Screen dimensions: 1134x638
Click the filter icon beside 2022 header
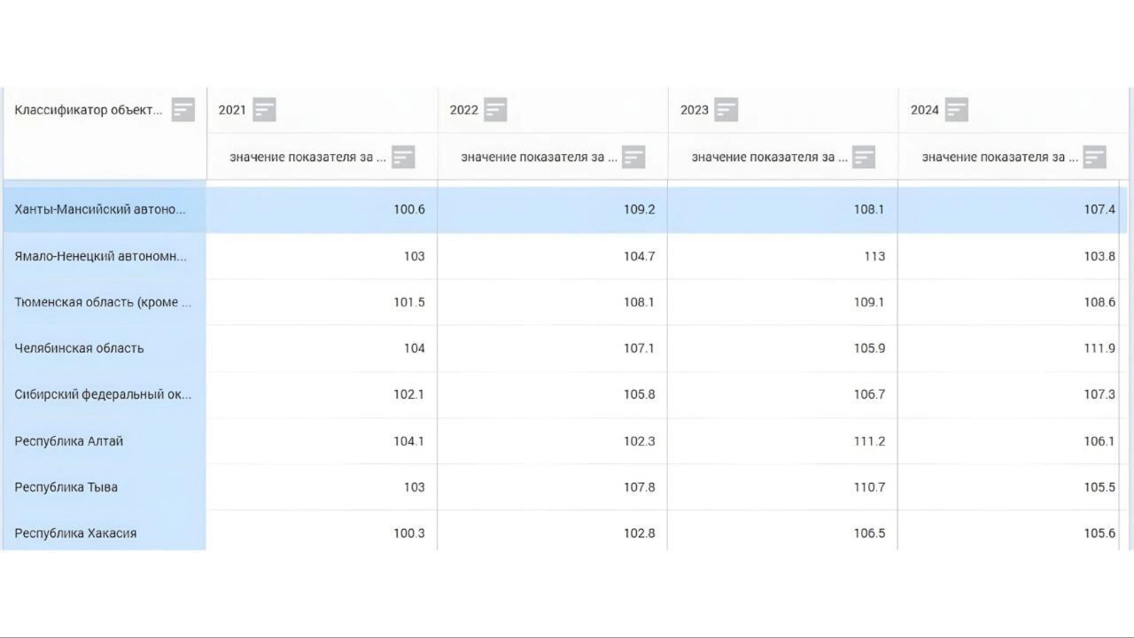pyautogui.click(x=495, y=110)
